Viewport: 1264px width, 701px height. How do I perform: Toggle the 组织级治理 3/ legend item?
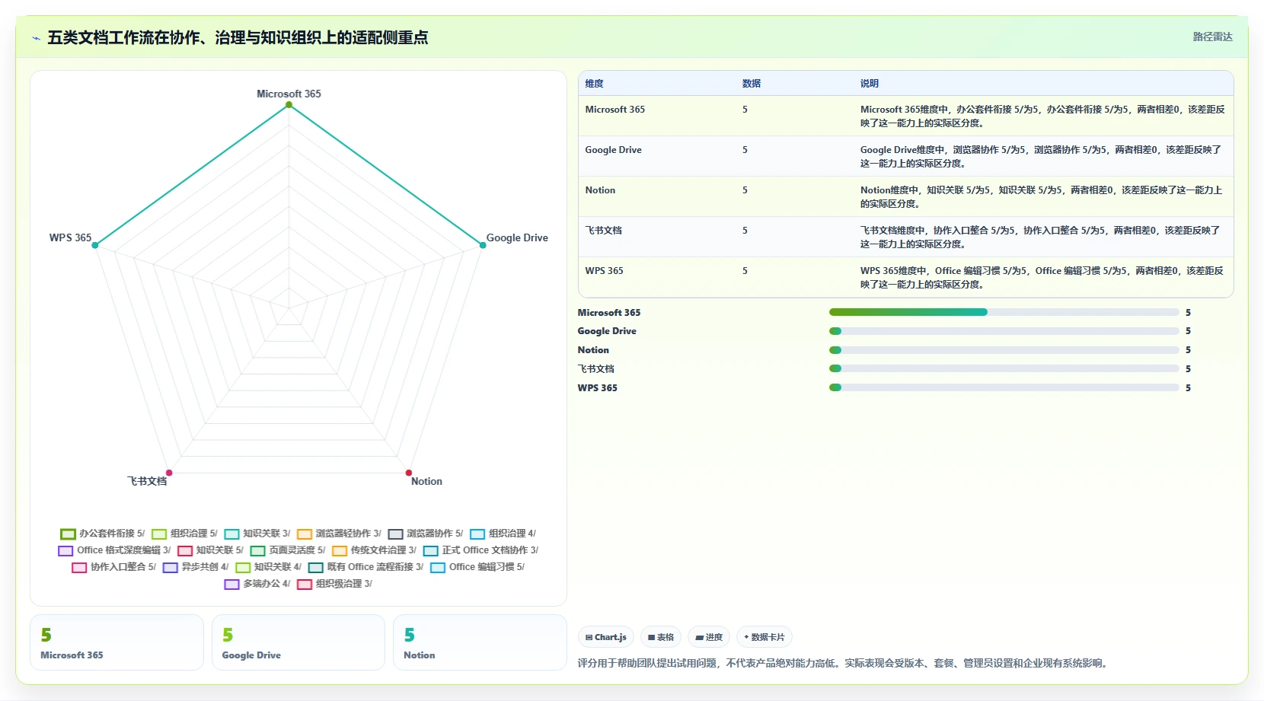pyautogui.click(x=335, y=584)
